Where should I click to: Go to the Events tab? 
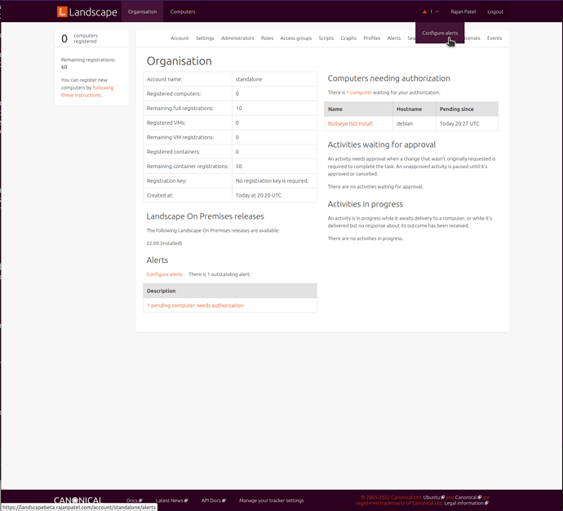click(x=494, y=38)
